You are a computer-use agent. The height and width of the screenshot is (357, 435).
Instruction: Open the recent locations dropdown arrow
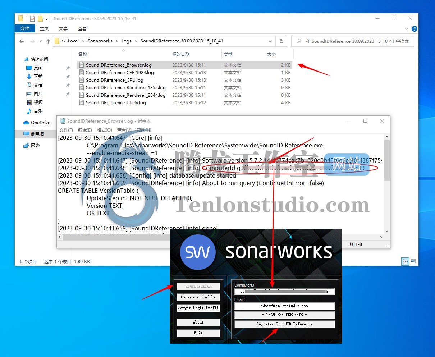(x=41, y=41)
